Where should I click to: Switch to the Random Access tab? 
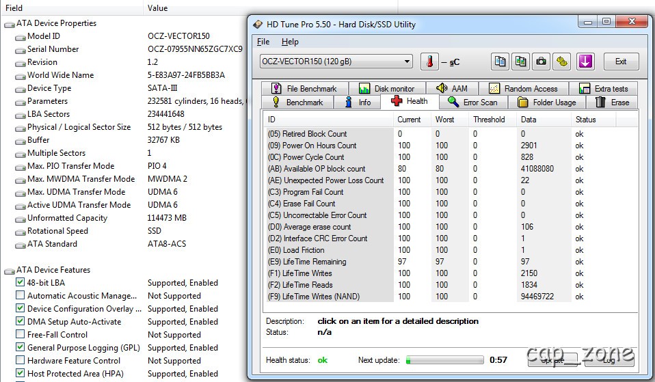524,89
